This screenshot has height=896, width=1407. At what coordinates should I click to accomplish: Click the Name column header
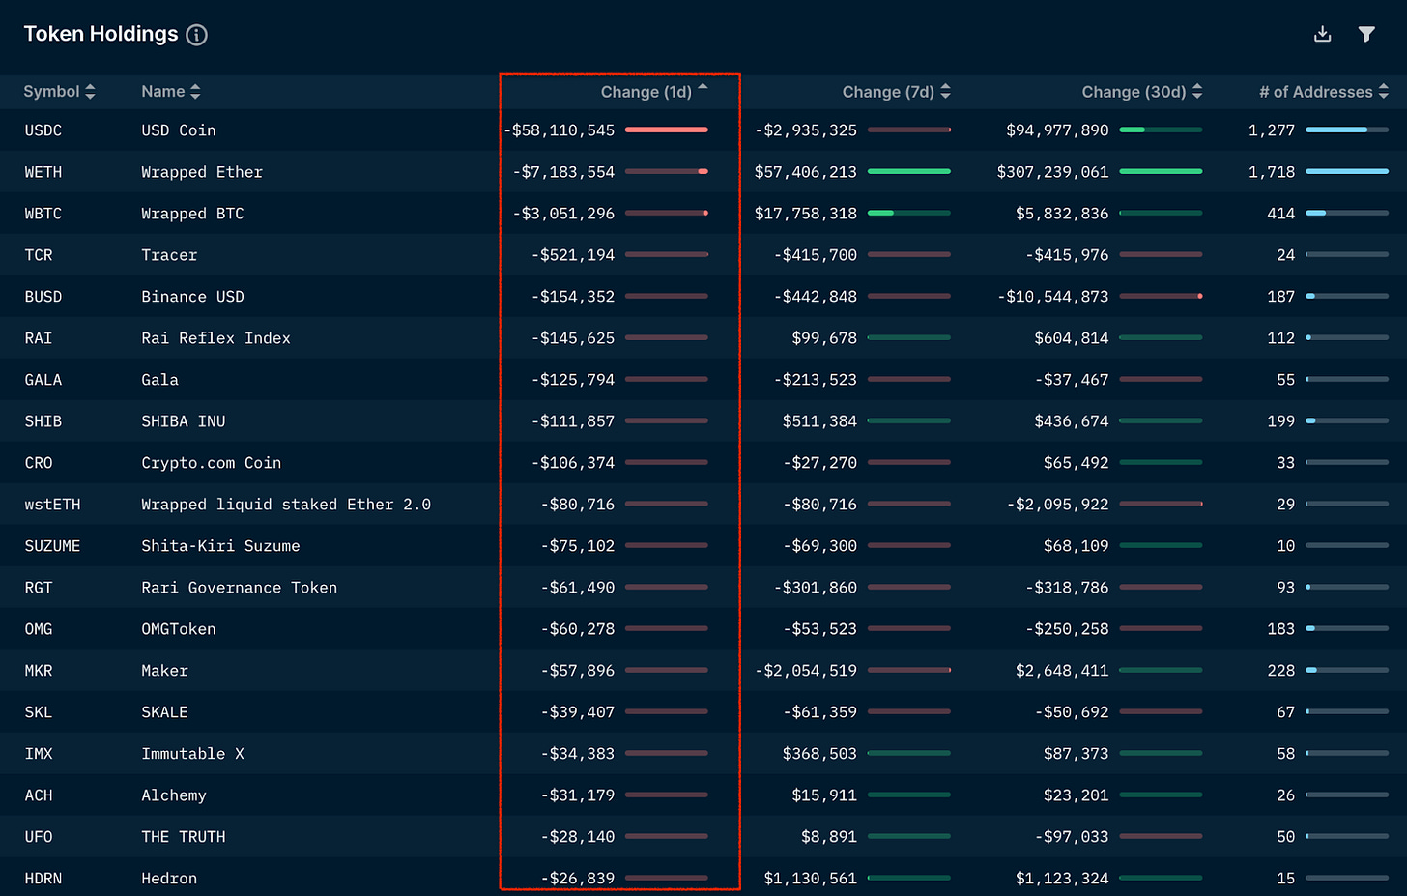(x=163, y=92)
